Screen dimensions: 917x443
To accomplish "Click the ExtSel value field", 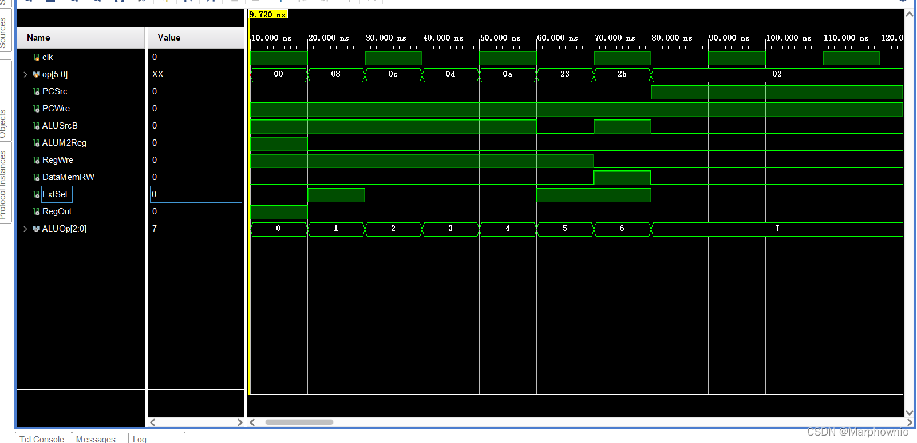I will [196, 194].
